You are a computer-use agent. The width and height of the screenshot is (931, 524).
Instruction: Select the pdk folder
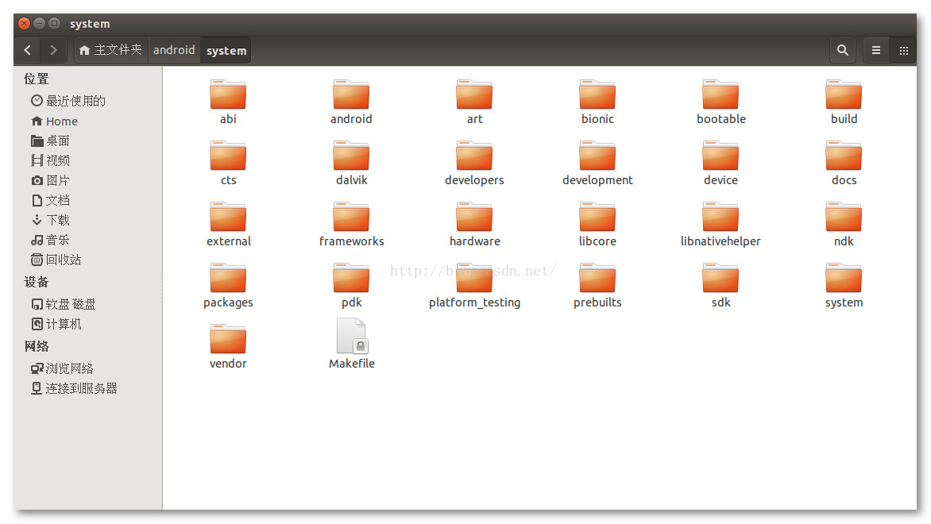point(351,286)
